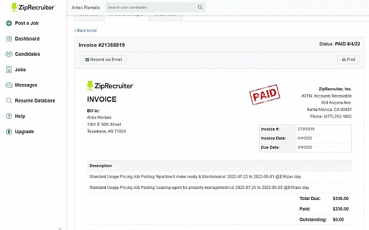Click the Artex Rentals account name
This screenshot has height=230, width=369.
point(85,7)
